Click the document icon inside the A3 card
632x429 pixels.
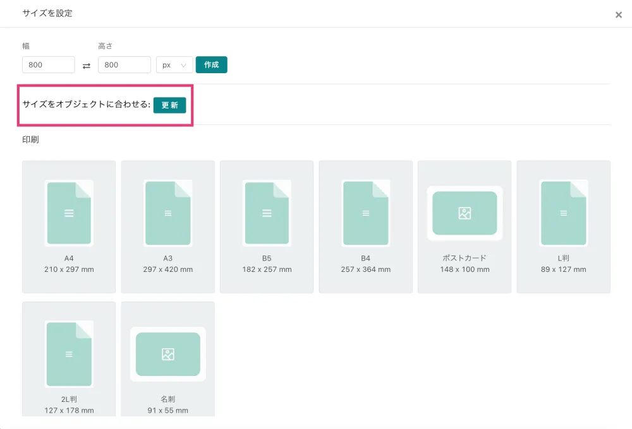pyautogui.click(x=167, y=213)
